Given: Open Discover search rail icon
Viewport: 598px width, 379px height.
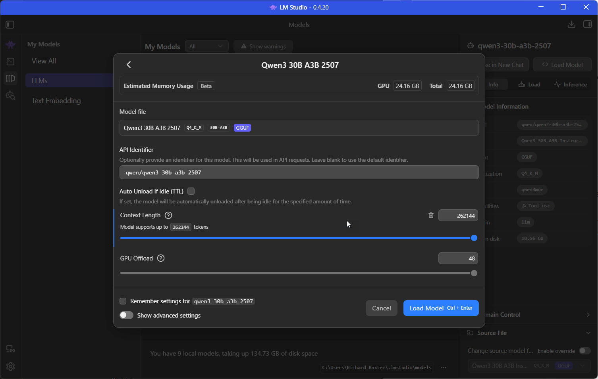Looking at the screenshot, I should pos(11,96).
